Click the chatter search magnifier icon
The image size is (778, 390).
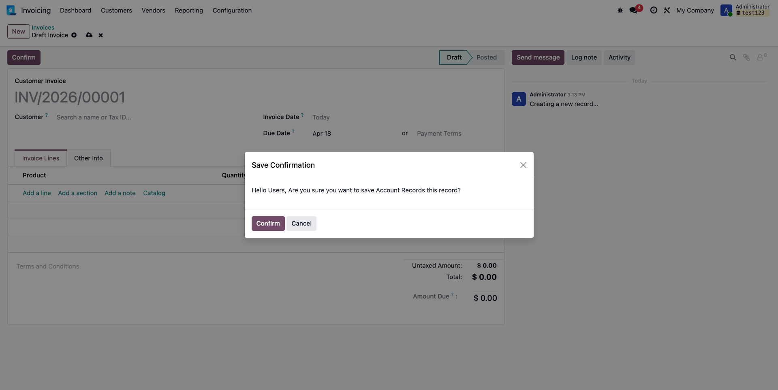[733, 58]
